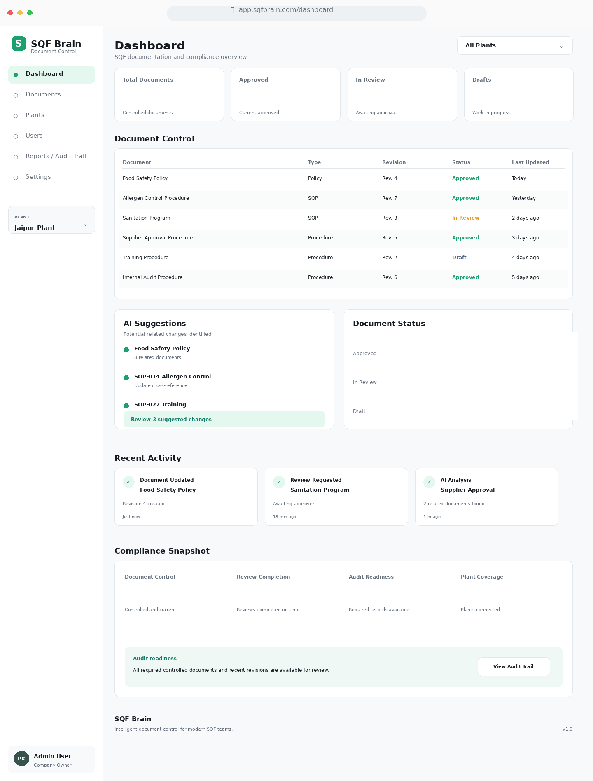The width and height of the screenshot is (593, 781).
Task: Click View Audit Trail button
Action: pyautogui.click(x=514, y=666)
